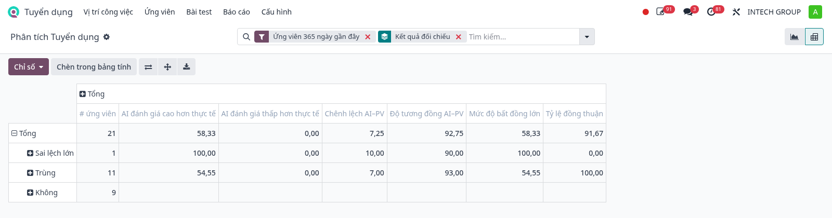The width and height of the screenshot is (832, 218).
Task: Open the debug tools wrench icon
Action: [x=736, y=12]
